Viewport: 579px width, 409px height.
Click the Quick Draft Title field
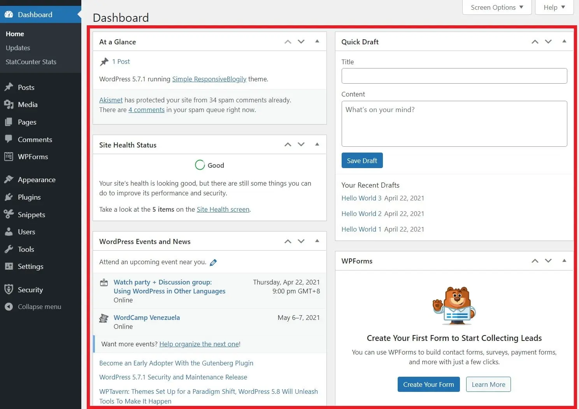(454, 76)
